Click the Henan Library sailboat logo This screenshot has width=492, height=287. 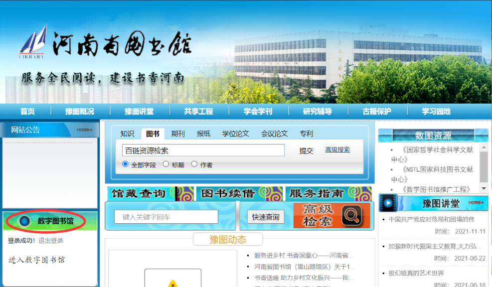point(33,42)
